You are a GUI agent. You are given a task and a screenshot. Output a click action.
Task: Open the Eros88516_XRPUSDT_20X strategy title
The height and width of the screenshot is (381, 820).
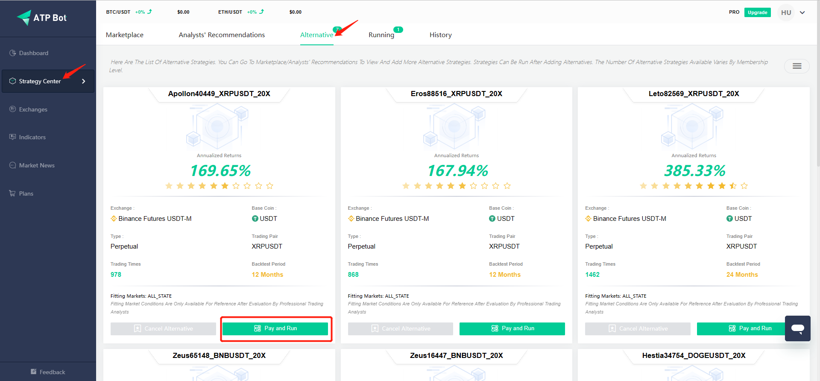(x=457, y=94)
